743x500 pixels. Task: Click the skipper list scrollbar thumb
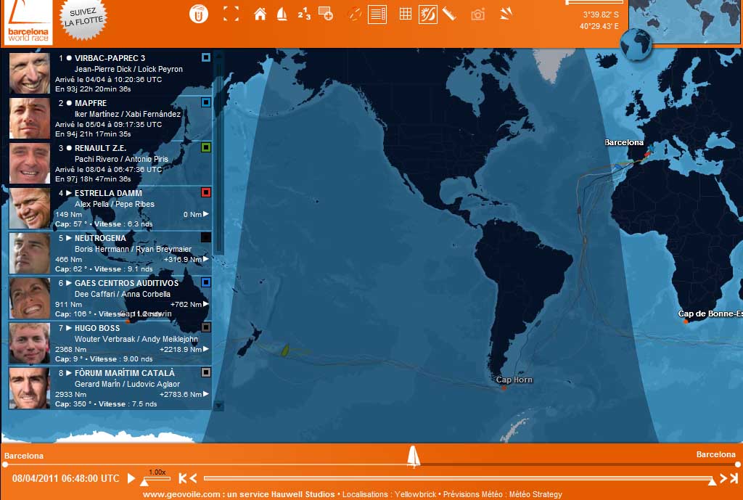point(219,157)
